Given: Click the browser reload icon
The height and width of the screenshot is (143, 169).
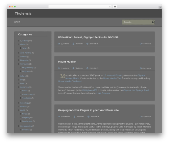Looking at the screenshot, I should 110,6.
